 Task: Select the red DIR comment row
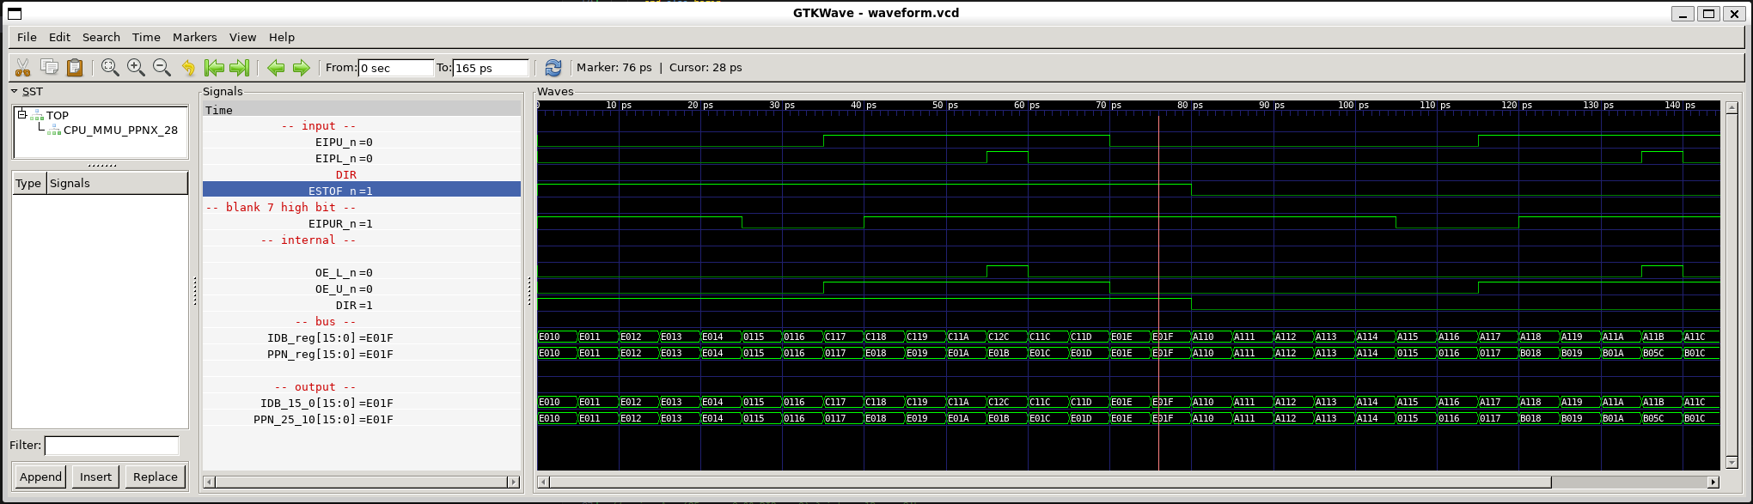pyautogui.click(x=362, y=175)
